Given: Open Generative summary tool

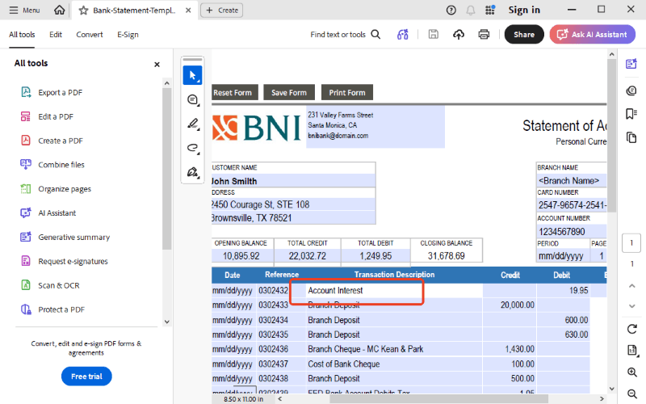Looking at the screenshot, I should click(x=65, y=237).
